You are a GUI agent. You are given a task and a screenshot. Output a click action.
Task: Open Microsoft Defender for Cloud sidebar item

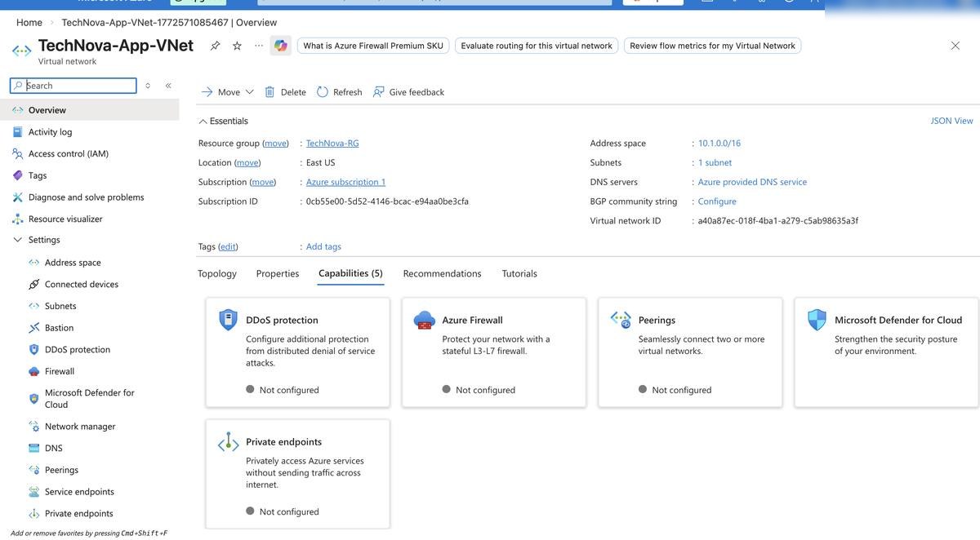point(90,399)
